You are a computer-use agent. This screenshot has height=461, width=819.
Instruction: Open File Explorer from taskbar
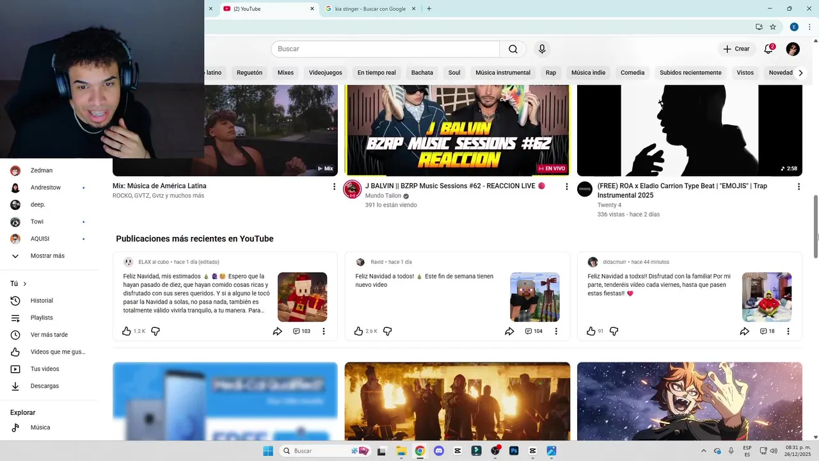click(x=401, y=451)
